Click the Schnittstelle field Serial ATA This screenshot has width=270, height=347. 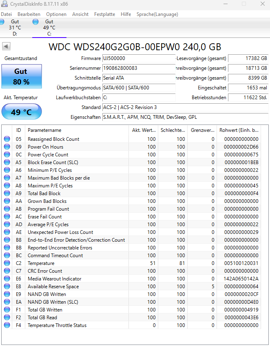click(x=139, y=78)
